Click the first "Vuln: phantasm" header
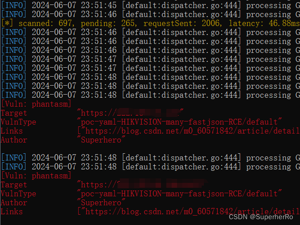The image size is (300, 225). click(x=37, y=104)
